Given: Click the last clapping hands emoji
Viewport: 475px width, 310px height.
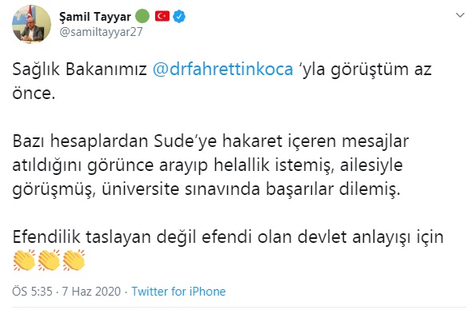Looking at the screenshot, I should [x=74, y=260].
